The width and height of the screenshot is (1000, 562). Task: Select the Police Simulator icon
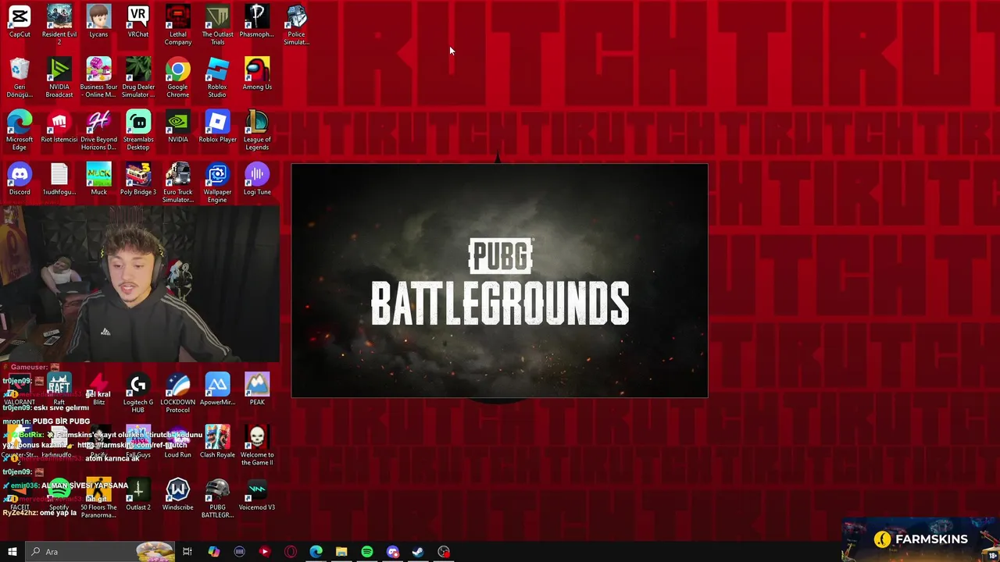click(296, 25)
